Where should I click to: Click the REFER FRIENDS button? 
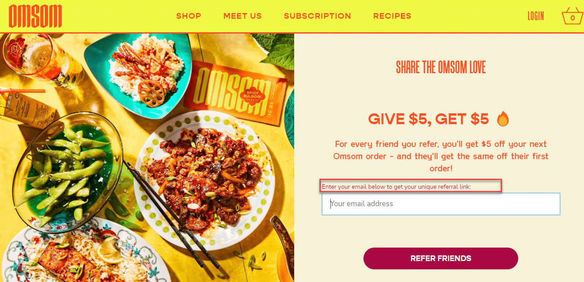(441, 258)
